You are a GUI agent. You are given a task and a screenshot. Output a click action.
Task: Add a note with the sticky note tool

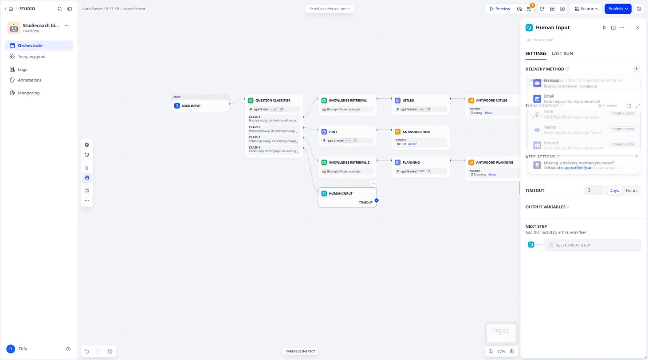point(86,155)
